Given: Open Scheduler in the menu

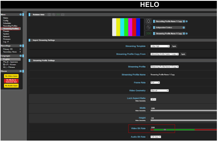Looking at the screenshot, I should (7, 23).
